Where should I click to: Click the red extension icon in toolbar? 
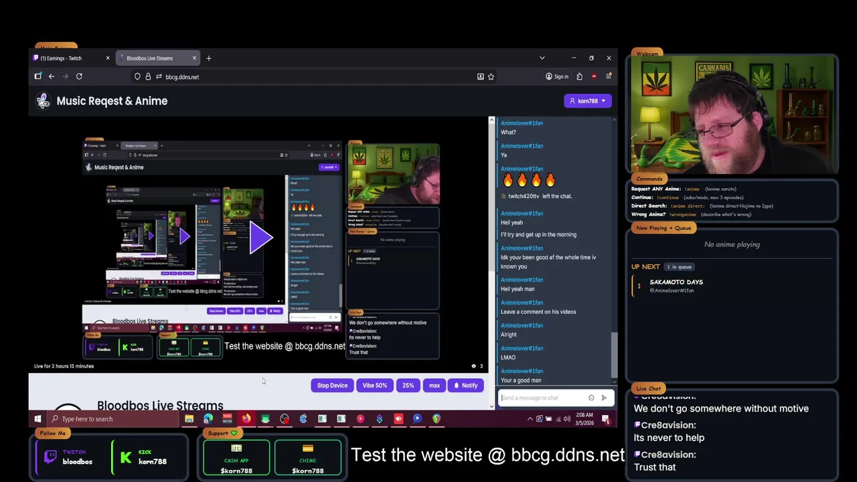click(x=594, y=76)
